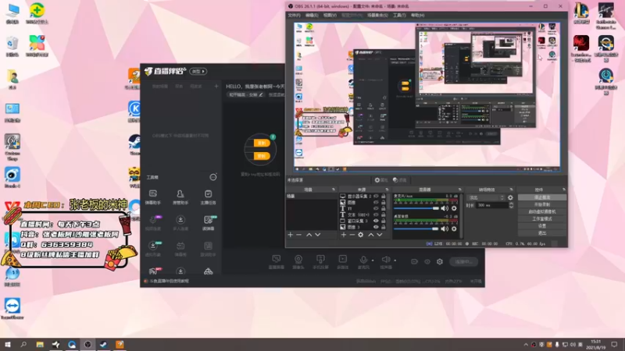Toggle visibility of 显示器采集 2 source
Viewport: 625px width, 351px height.
(x=376, y=197)
